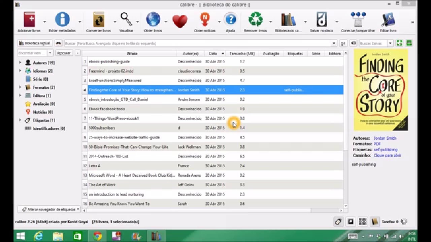431x242 pixels.
Task: Open the Editar metadados dropdown arrow
Action: (80, 22)
